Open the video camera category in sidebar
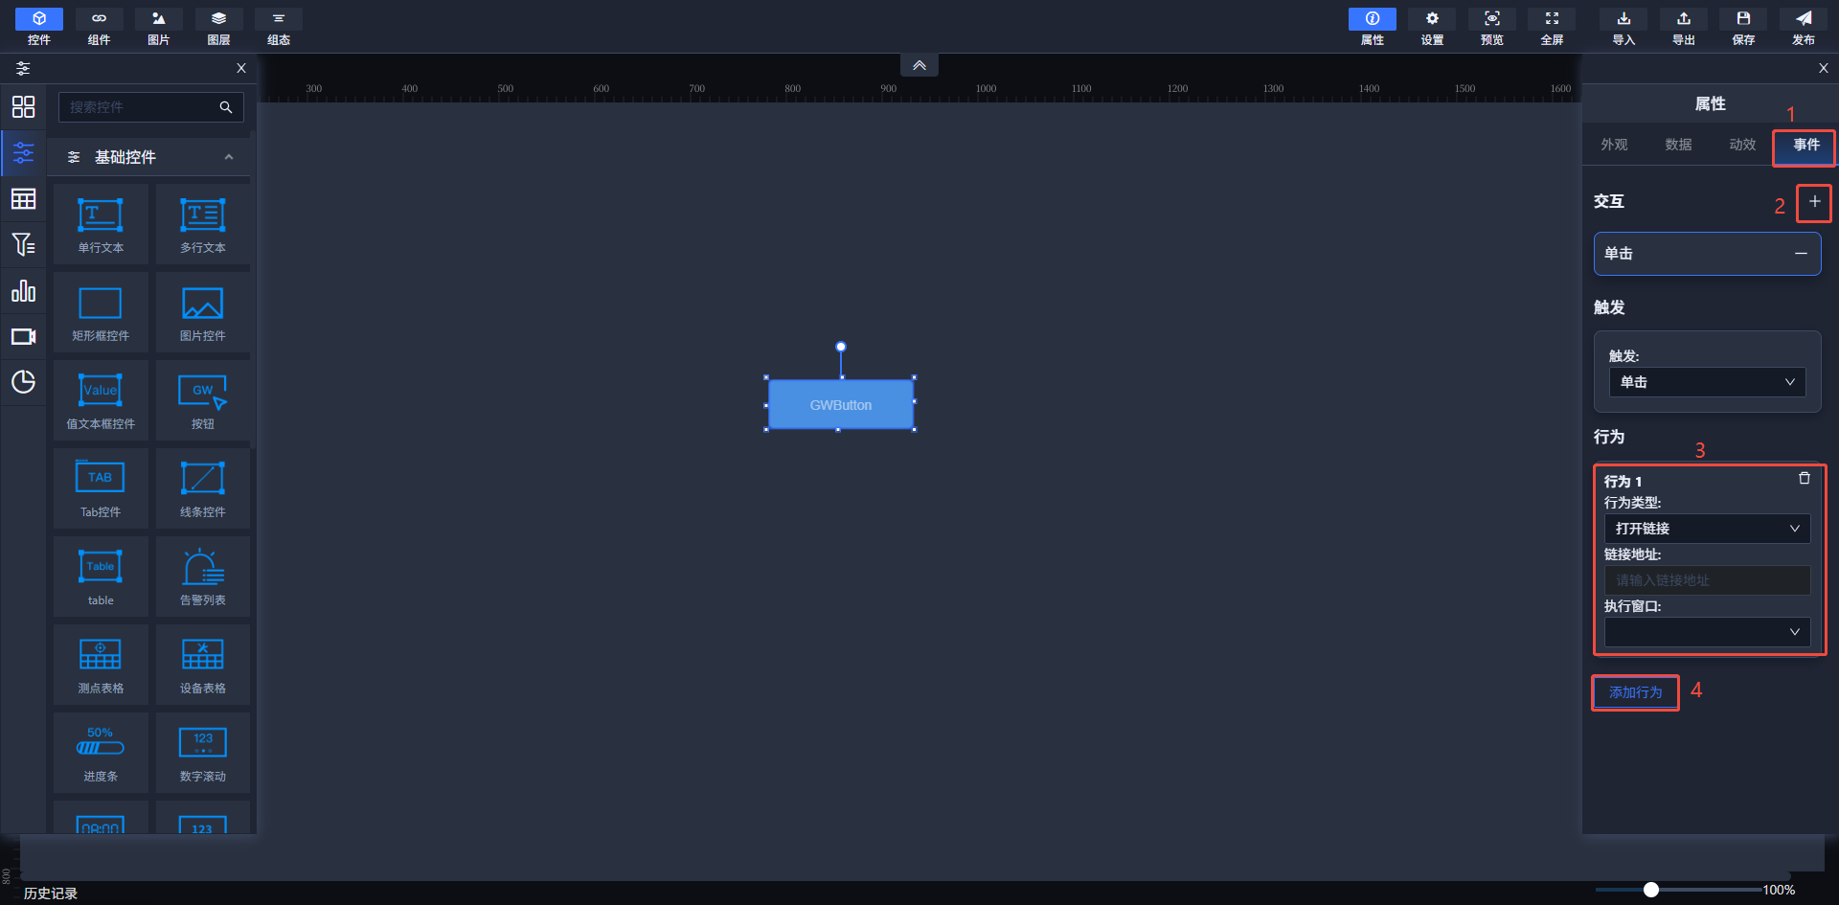 click(23, 336)
